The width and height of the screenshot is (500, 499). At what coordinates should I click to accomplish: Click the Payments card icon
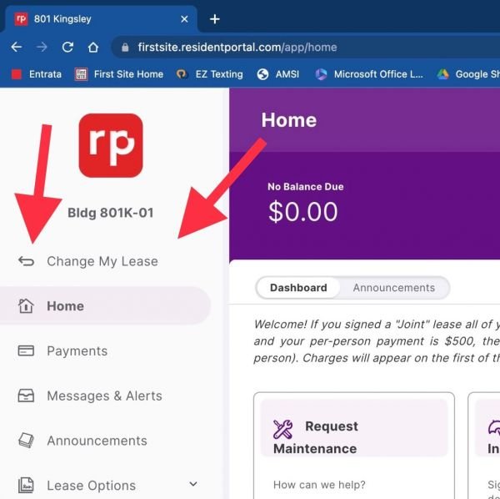(26, 350)
